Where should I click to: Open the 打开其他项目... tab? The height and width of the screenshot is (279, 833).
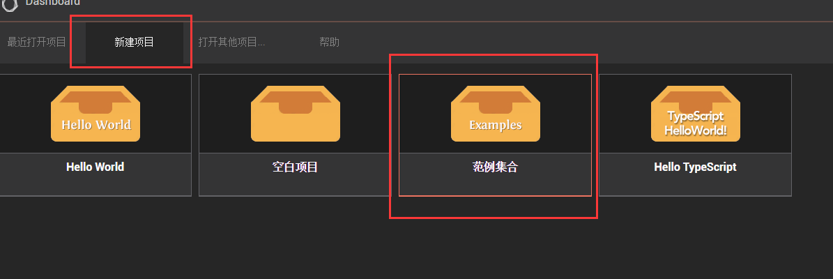[x=231, y=42]
